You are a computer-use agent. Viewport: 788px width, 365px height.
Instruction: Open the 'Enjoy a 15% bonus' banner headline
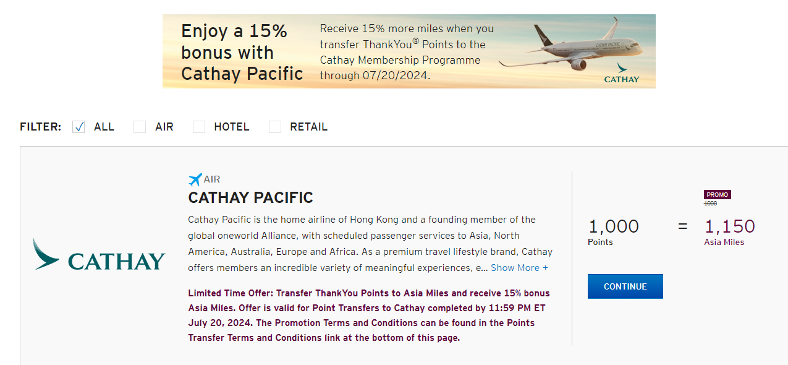(242, 53)
